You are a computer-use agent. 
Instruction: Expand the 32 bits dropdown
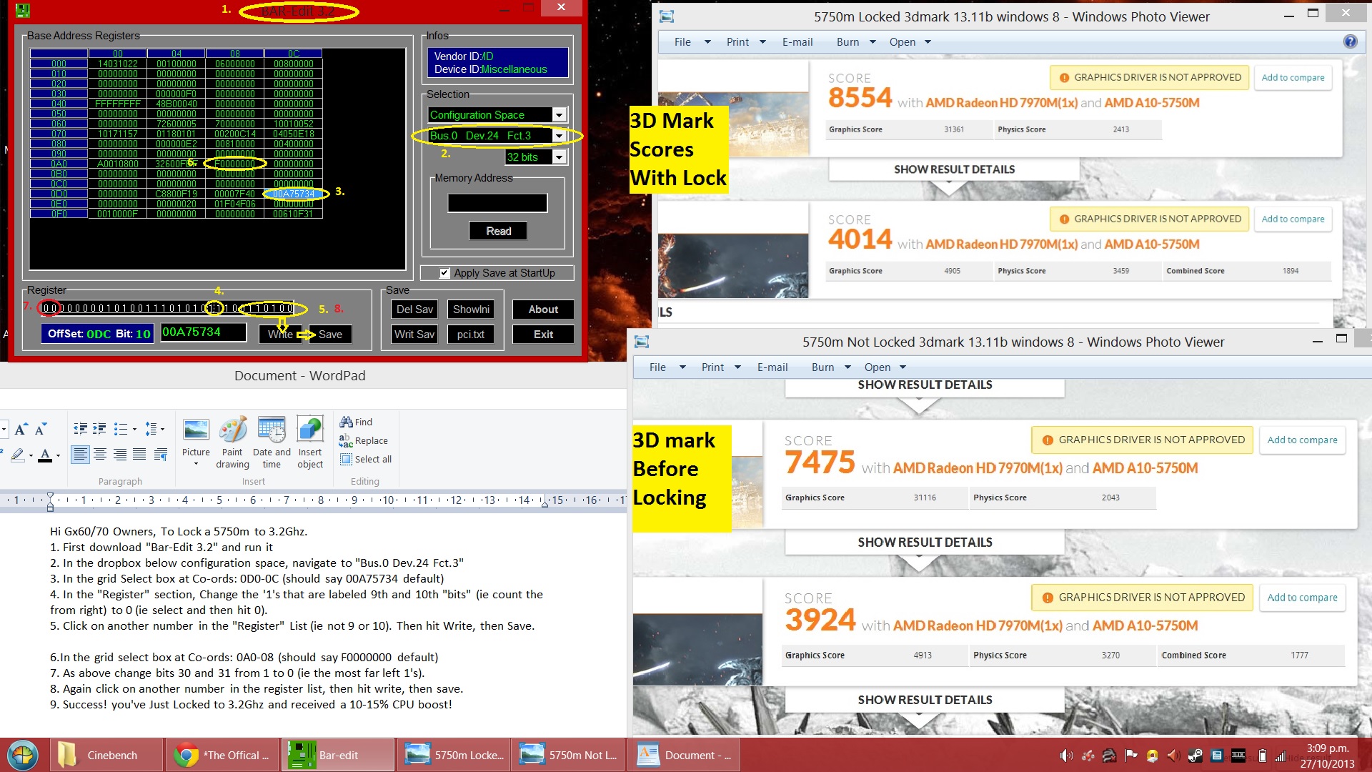pos(560,157)
